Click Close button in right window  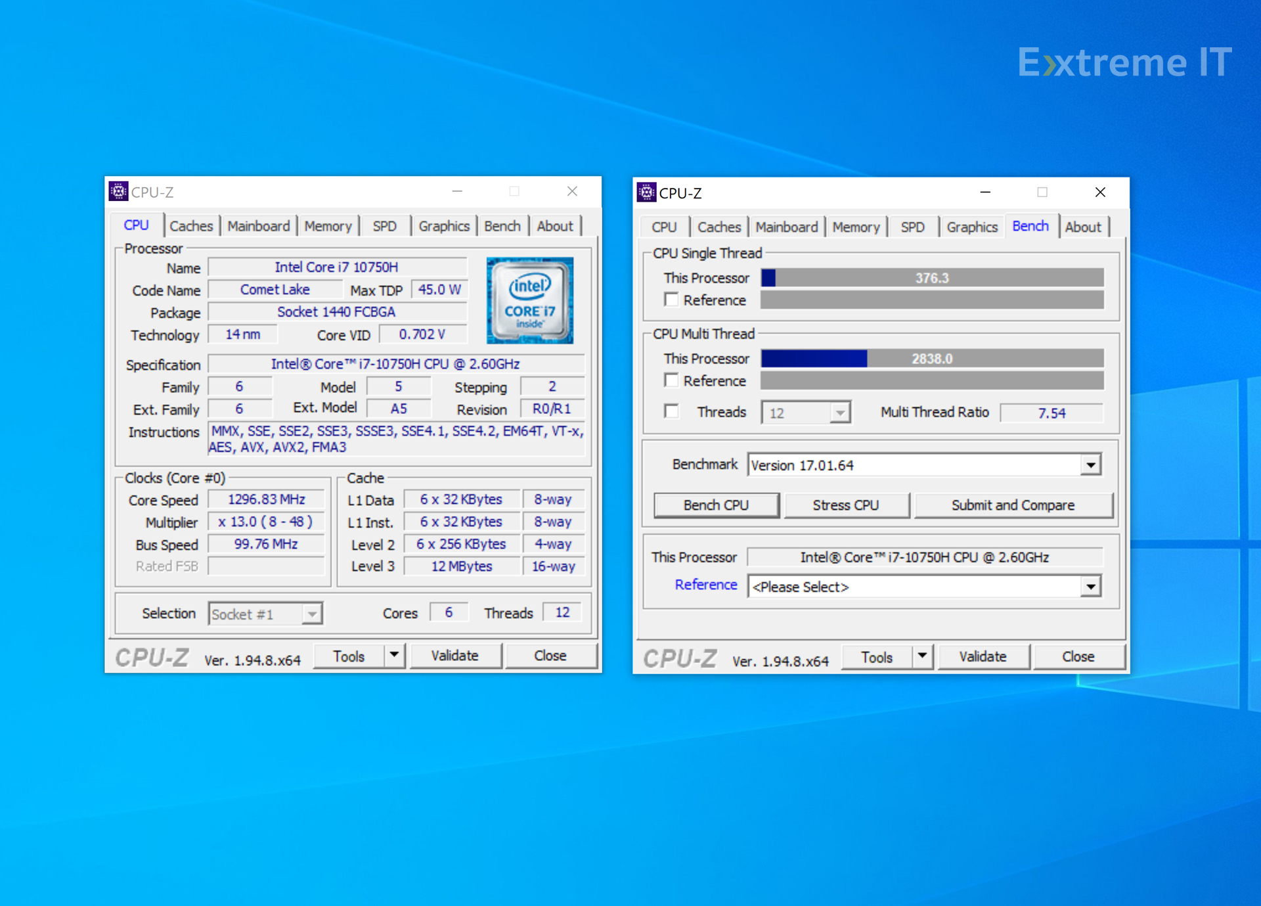pyautogui.click(x=1078, y=657)
